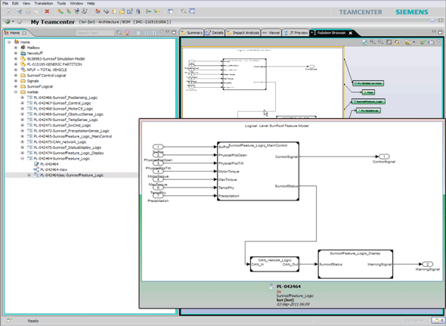Click refresh icon in Relation Browser toolbar

(x=364, y=42)
